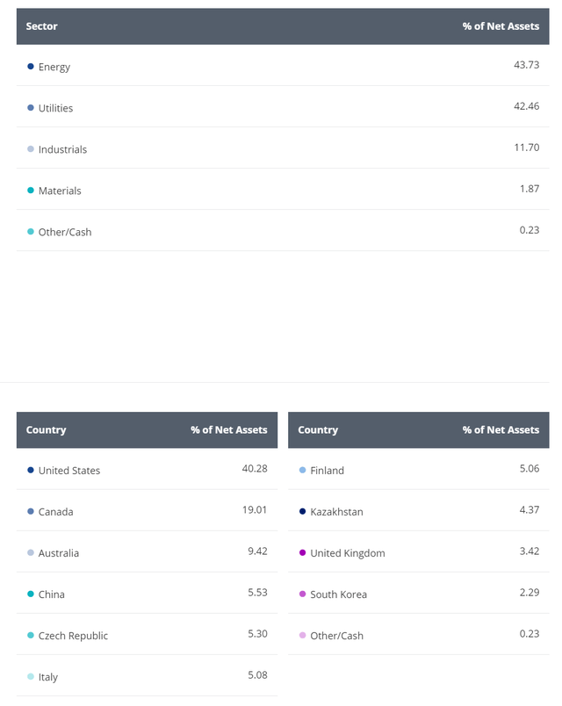Select the Italy country label

tap(48, 677)
